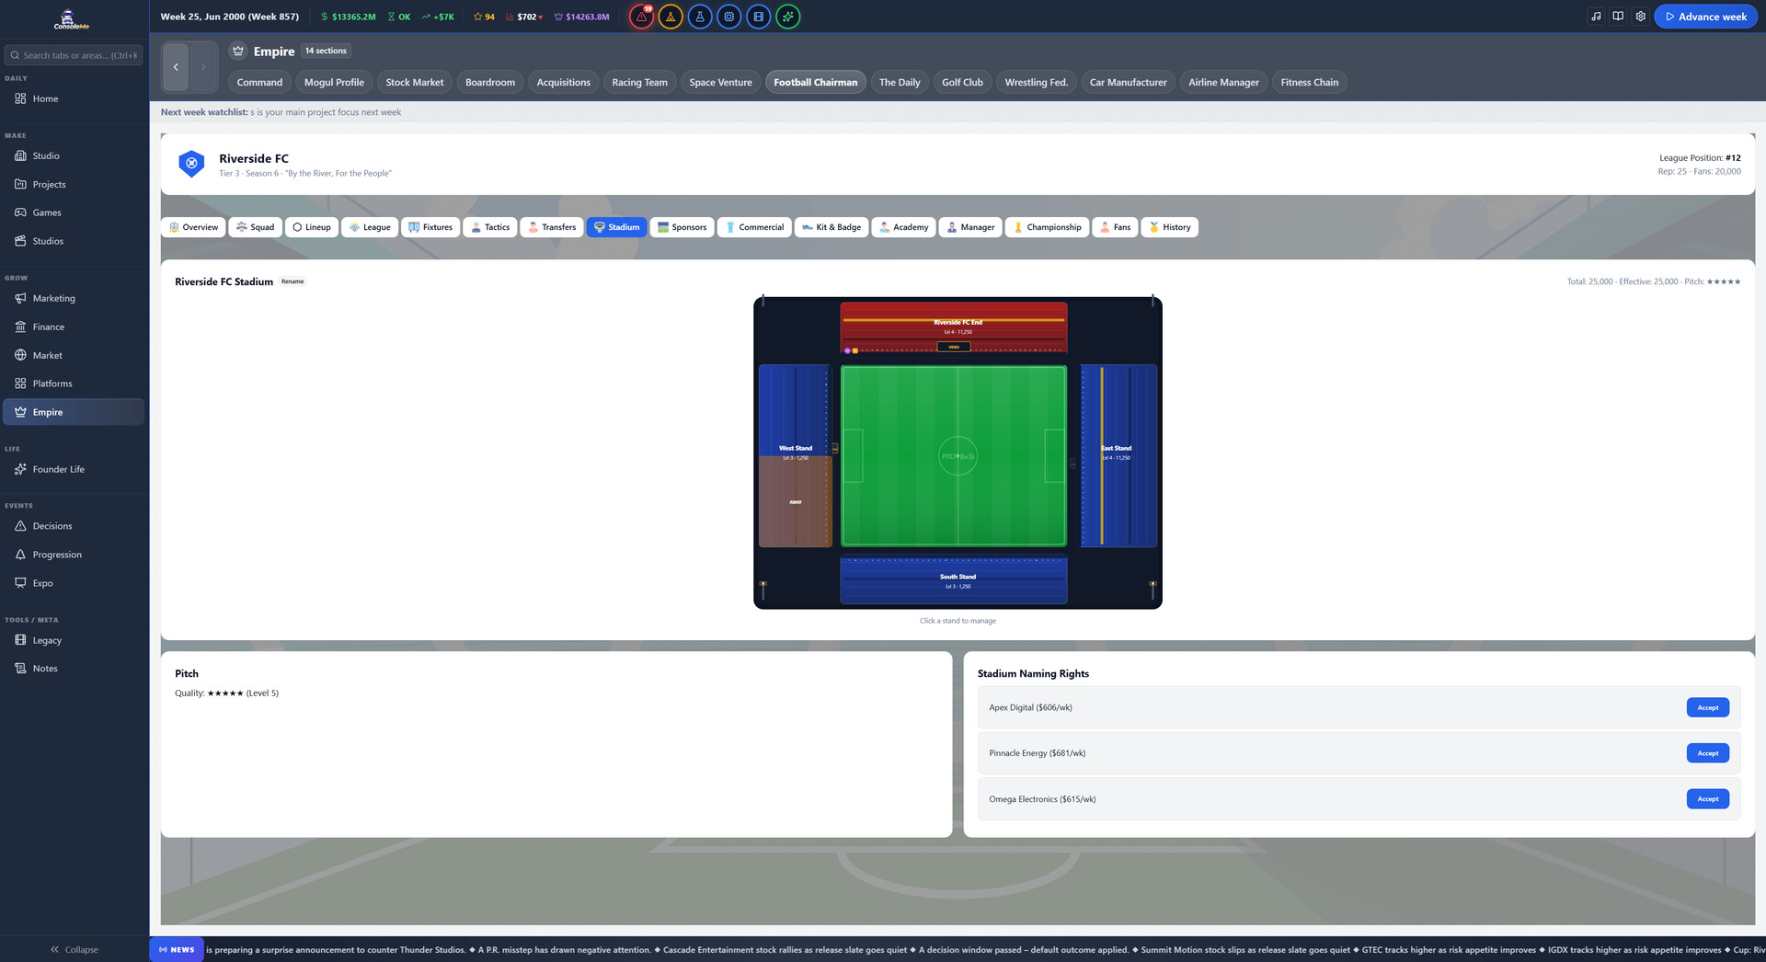Toggle the music note icon
Image resolution: width=1766 pixels, height=962 pixels.
pyautogui.click(x=1596, y=17)
